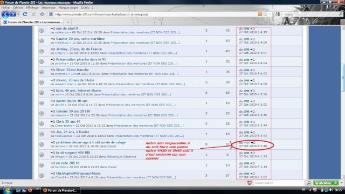Open topic 'Chris 25 ans 91'
Viewport: 345px width, 194px height.
pos(68,121)
